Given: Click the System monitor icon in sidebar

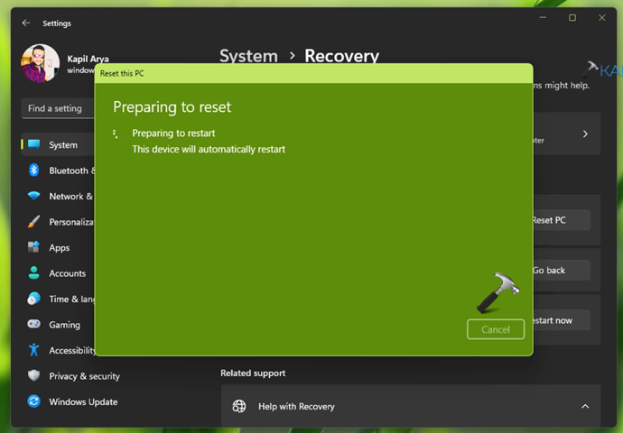Looking at the screenshot, I should [x=34, y=144].
